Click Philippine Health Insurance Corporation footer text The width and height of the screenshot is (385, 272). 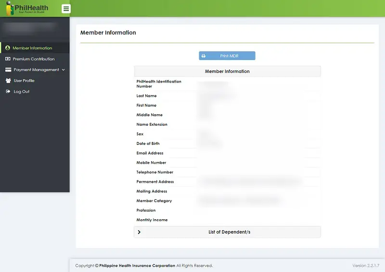137,266
